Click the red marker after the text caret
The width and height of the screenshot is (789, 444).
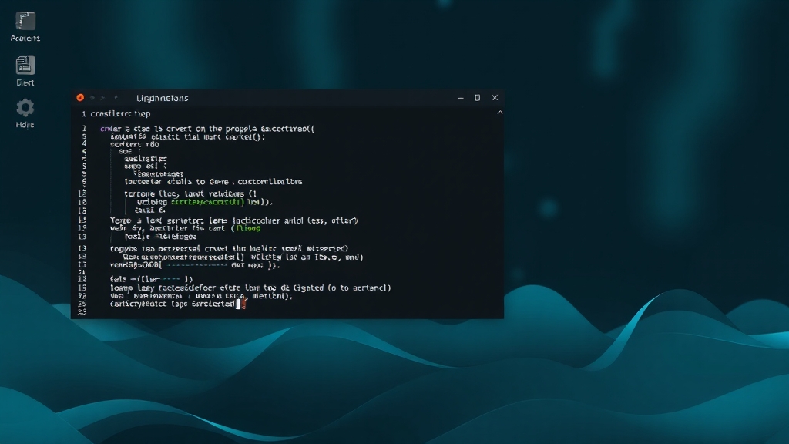coord(243,304)
